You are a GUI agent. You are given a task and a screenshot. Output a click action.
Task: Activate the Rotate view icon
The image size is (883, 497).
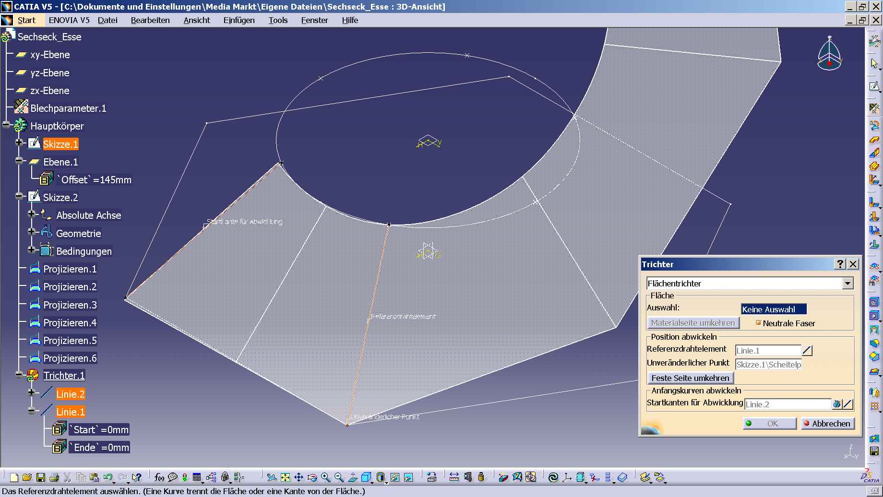[312, 477]
